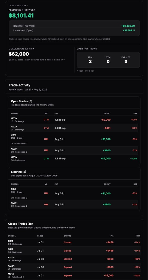Open the CRM row in the Expiring table

pyautogui.click(x=74, y=193)
